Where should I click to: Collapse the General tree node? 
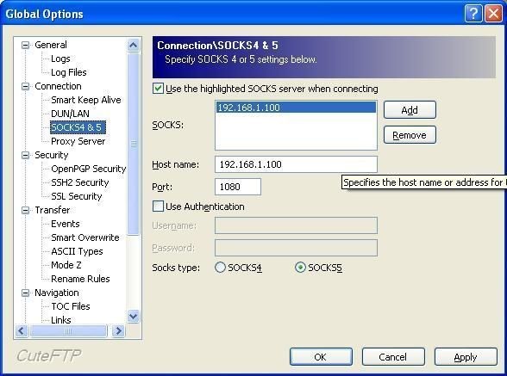click(x=25, y=45)
